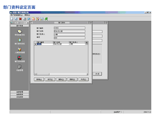Screen dimensions: 155x118
Task: Click the 部门负责人 input field
Action: [69, 34]
